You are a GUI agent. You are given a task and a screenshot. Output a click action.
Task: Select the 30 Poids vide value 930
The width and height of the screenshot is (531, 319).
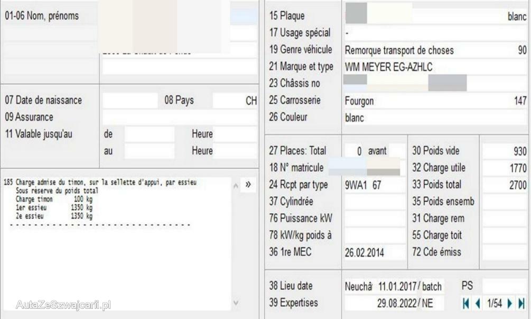[505, 151]
